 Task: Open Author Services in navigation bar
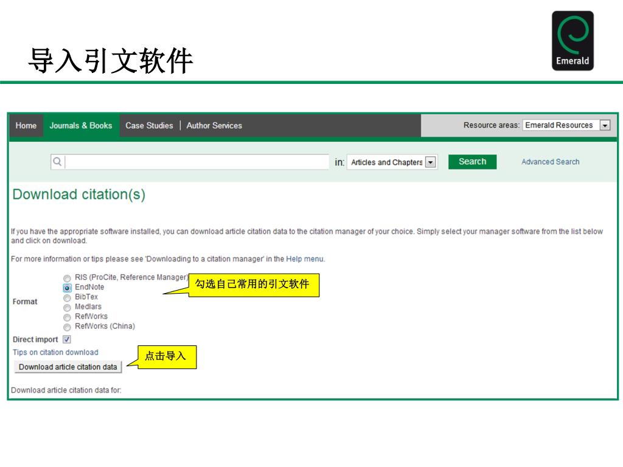pyautogui.click(x=214, y=125)
